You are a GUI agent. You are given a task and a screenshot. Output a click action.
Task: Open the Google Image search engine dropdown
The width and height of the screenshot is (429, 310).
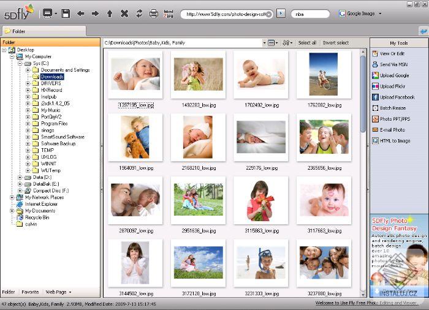click(x=381, y=13)
